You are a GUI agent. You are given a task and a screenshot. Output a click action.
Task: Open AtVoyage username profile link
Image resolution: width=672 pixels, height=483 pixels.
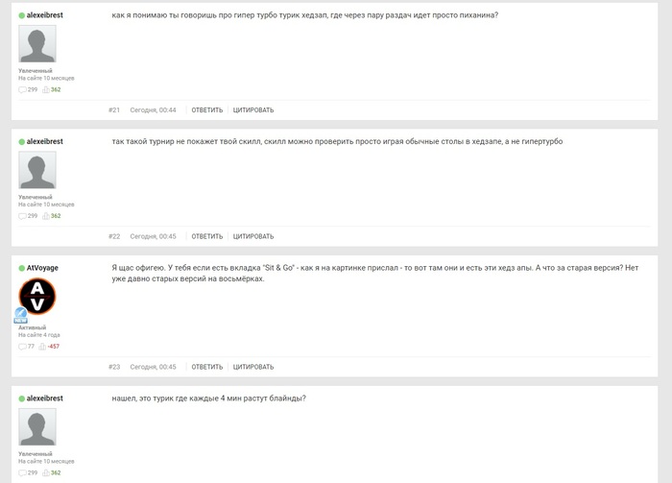click(x=42, y=268)
